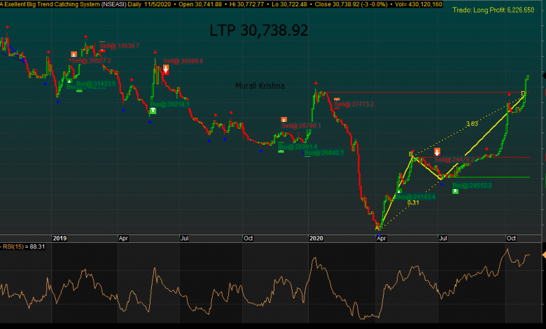Viewport: 546px width, 329px height.
Task: Click the Sell@31636.7 signal label
Action: click(120, 46)
